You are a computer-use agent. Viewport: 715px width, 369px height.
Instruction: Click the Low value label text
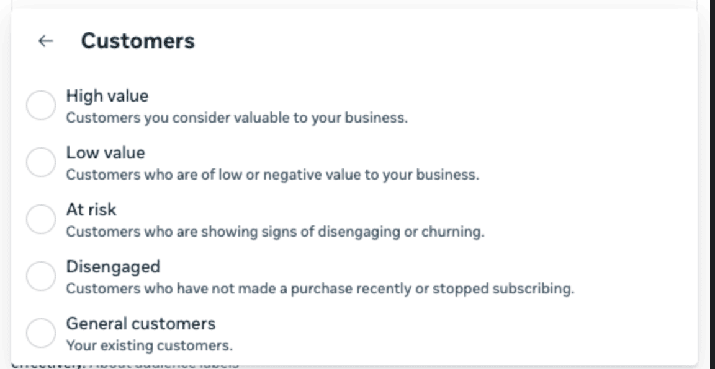click(106, 153)
